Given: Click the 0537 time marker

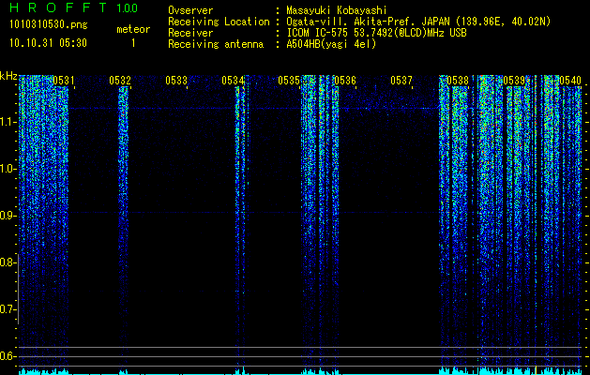Looking at the screenshot, I should [x=401, y=81].
